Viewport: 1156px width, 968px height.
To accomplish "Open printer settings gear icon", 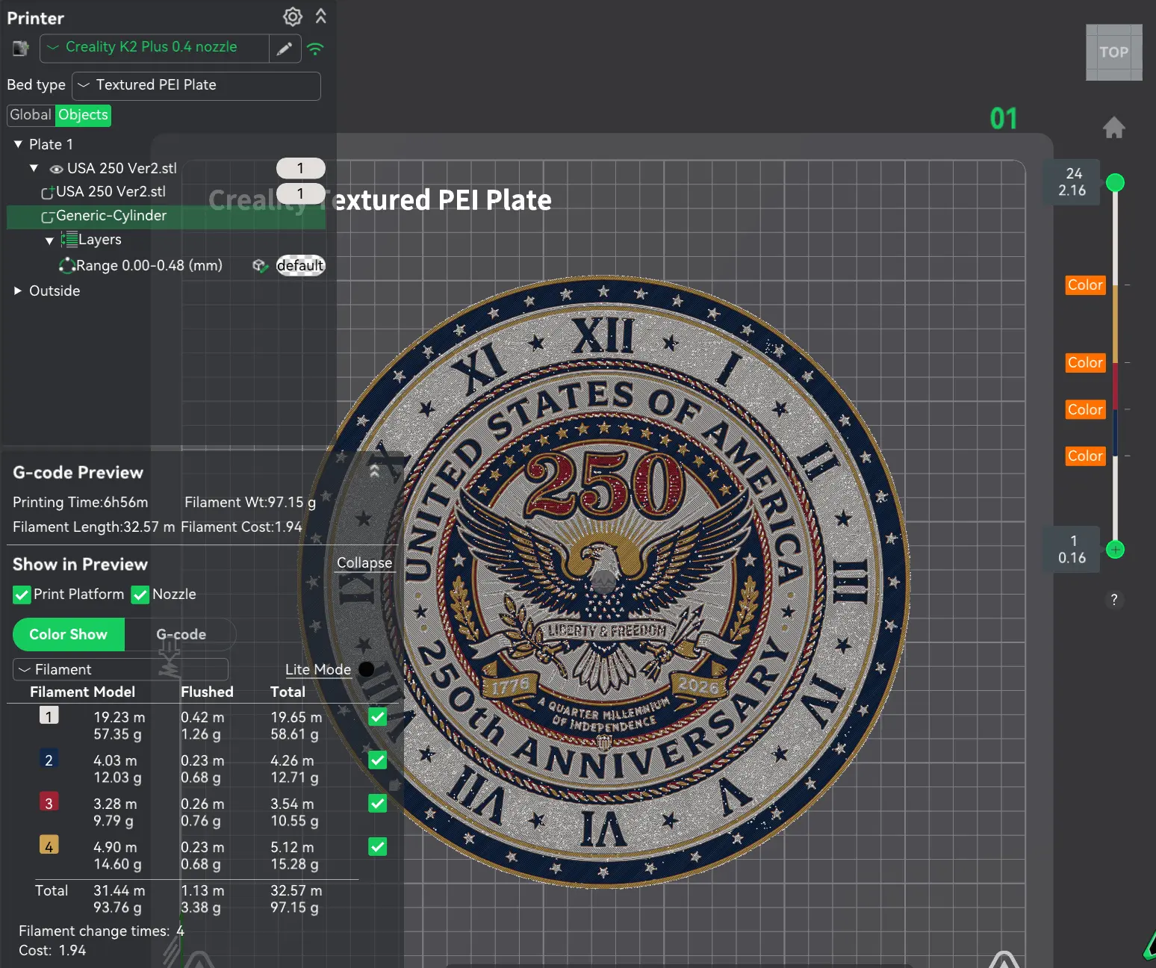I will coord(293,16).
